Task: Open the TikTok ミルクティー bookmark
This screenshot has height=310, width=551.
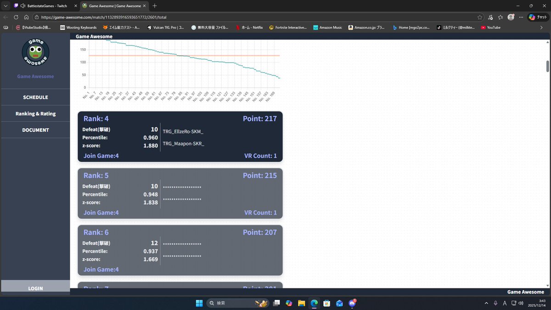Action: (x=456, y=28)
